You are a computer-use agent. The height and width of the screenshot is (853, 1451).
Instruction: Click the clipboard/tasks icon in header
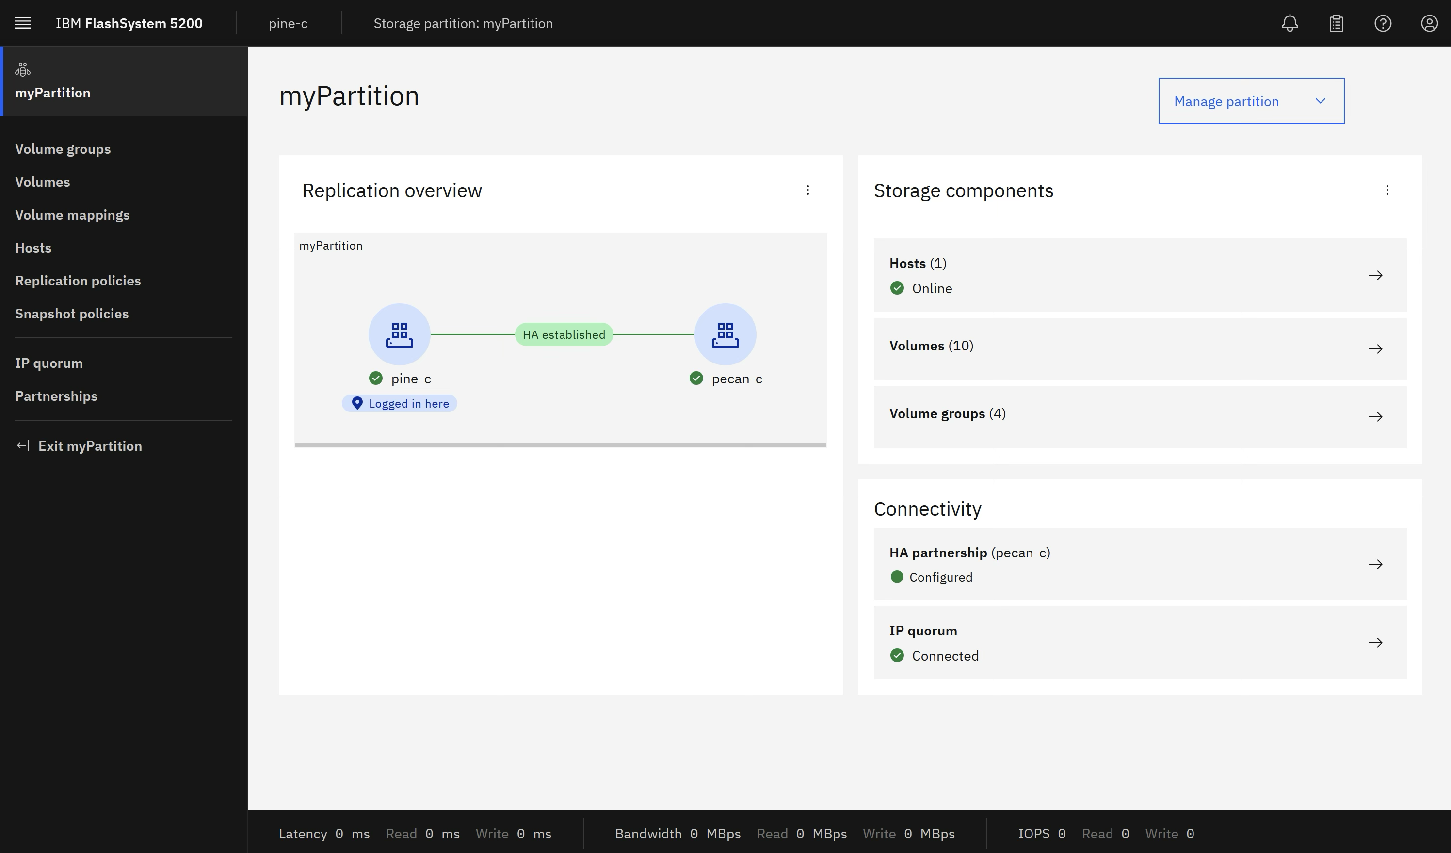tap(1336, 23)
